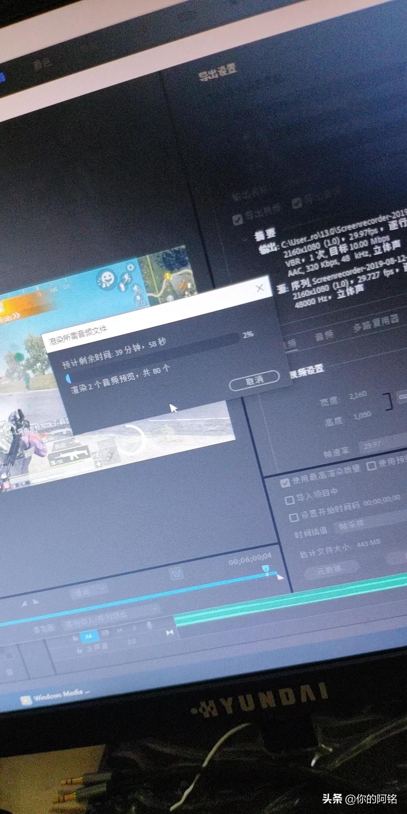407x814 pixels.
Task: Enable 设置开始时间码 checkbox
Action: click(294, 517)
